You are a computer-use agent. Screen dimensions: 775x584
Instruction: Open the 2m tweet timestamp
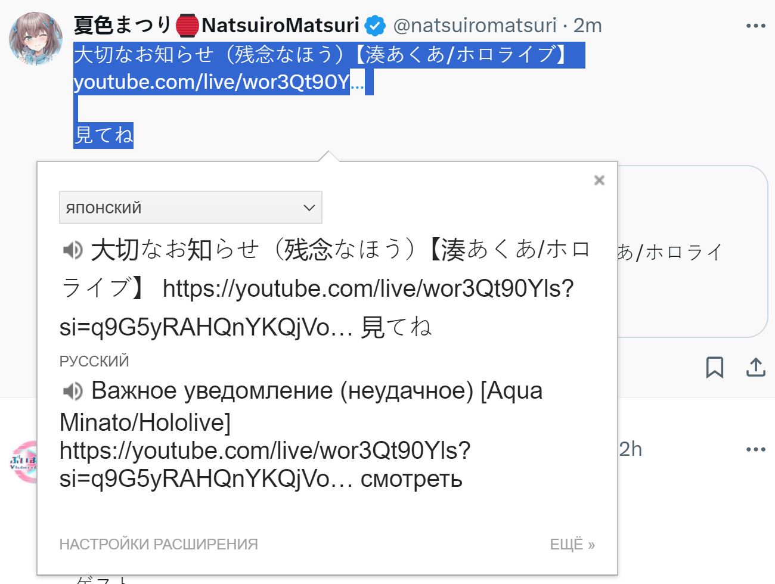pos(587,25)
